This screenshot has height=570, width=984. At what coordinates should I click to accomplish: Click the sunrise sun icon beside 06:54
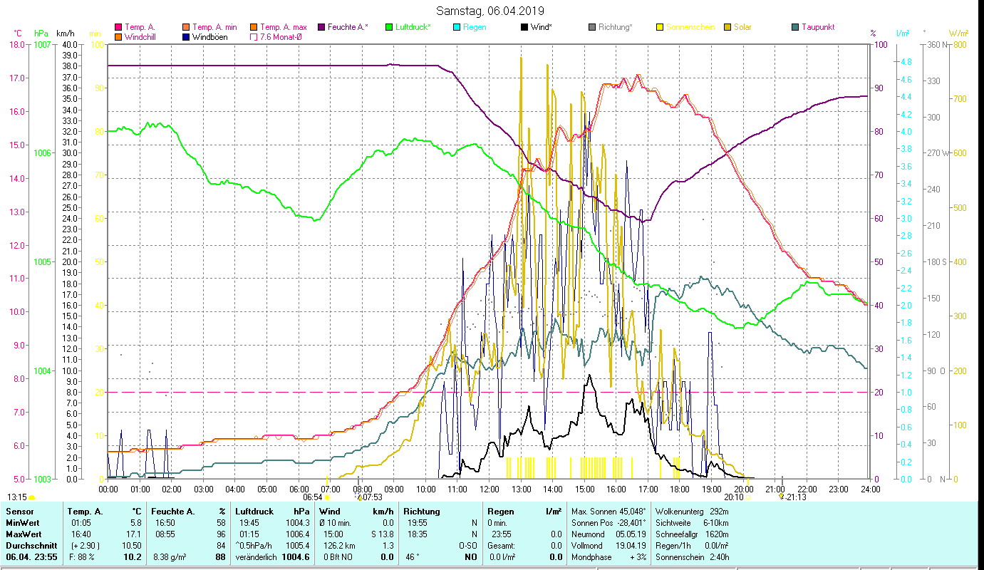tap(327, 497)
